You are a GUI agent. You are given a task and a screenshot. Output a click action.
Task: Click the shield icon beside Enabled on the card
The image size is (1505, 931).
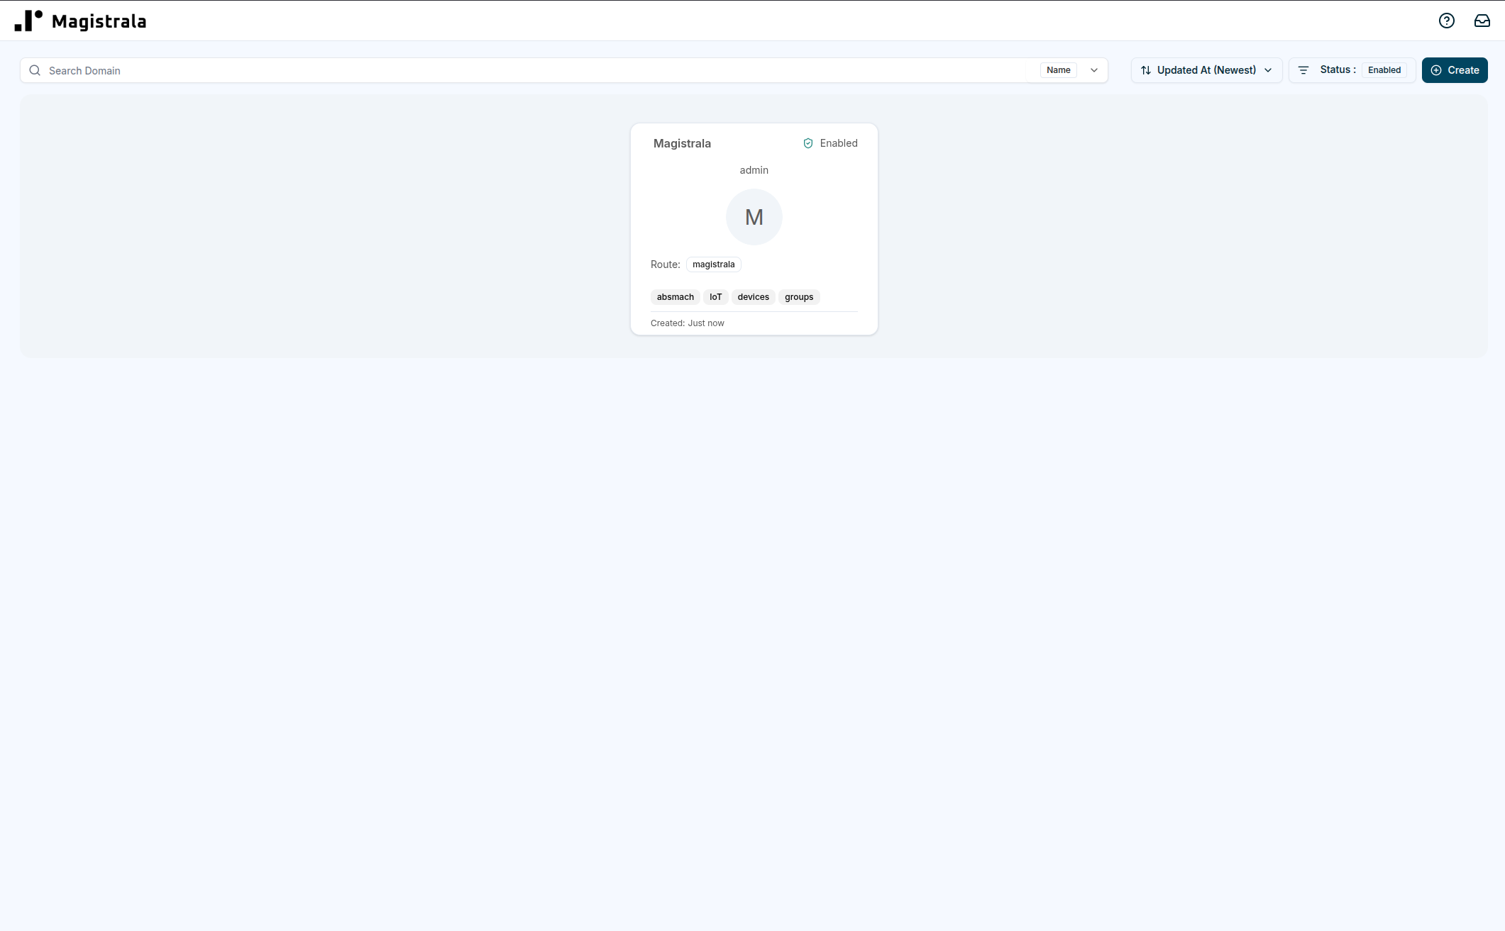808,143
